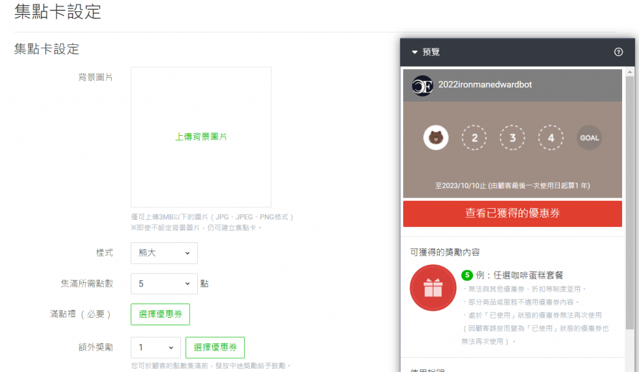The width and height of the screenshot is (639, 372).
Task: Click the preview scrollbar up arrow
Action: click(x=630, y=72)
